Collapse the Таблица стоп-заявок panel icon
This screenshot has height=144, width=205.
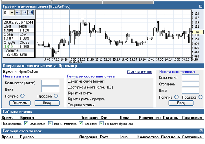point(201,131)
